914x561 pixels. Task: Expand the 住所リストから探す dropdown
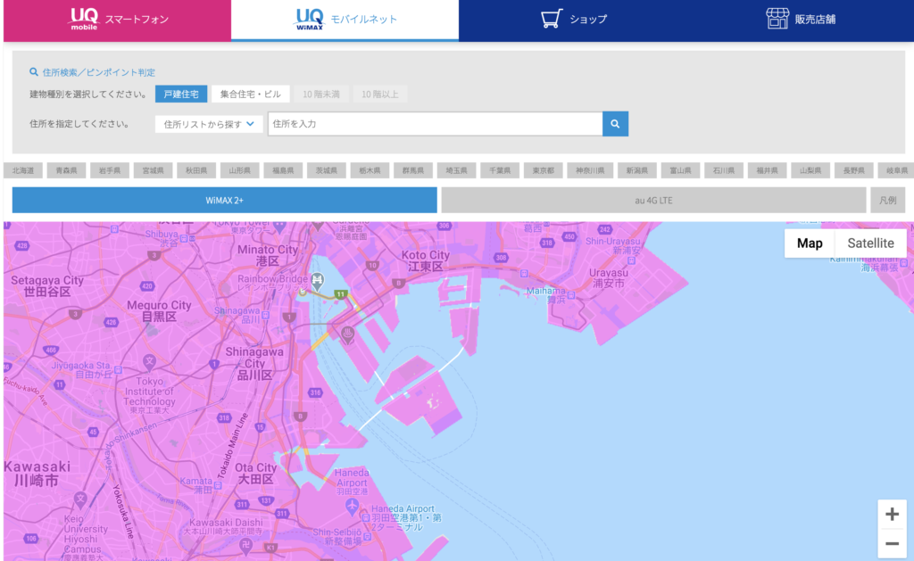coord(209,124)
